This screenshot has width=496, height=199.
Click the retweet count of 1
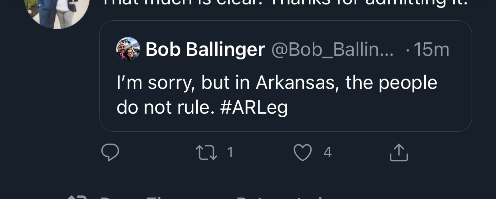[230, 152]
